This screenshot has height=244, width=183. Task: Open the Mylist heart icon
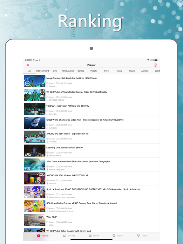pyautogui.click(x=138, y=236)
